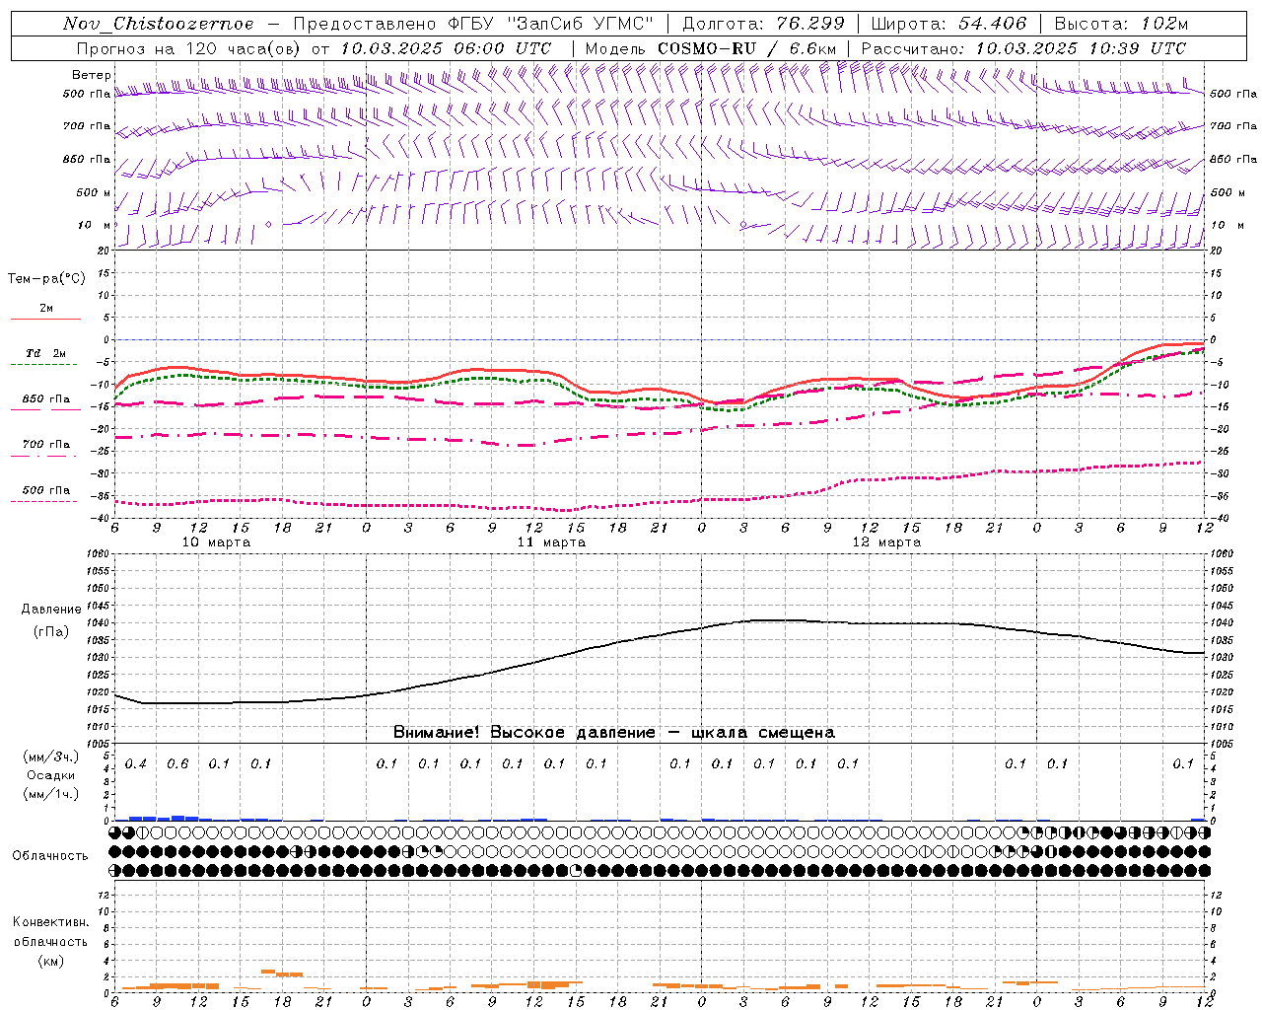Select the text ФГБУ "ЗапСиб УГМС"
The image size is (1262, 1010).
pyautogui.click(x=551, y=24)
